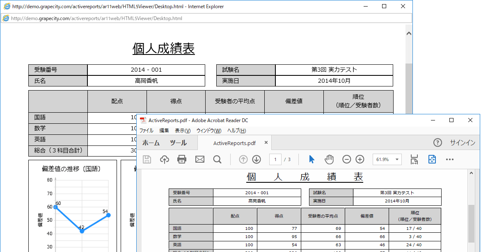The image size is (481, 252).
Task: Go to previous page arrow
Action: [x=243, y=159]
